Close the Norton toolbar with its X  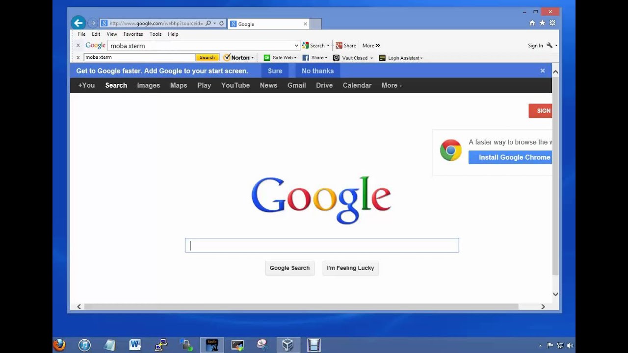click(x=78, y=57)
